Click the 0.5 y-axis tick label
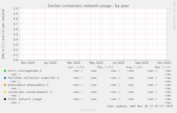Screen dimensions: 177x113 click(16, 34)
